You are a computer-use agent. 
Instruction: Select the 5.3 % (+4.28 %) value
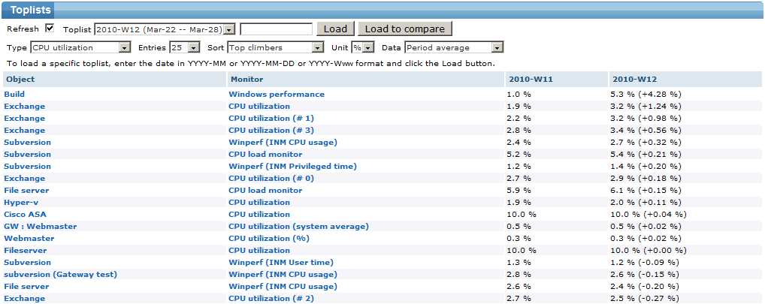pos(646,94)
